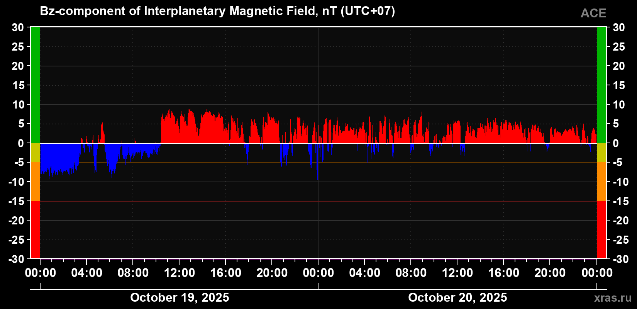The width and height of the screenshot is (637, 309).
Task: Click the left axis value 30
Action: [x=18, y=27]
